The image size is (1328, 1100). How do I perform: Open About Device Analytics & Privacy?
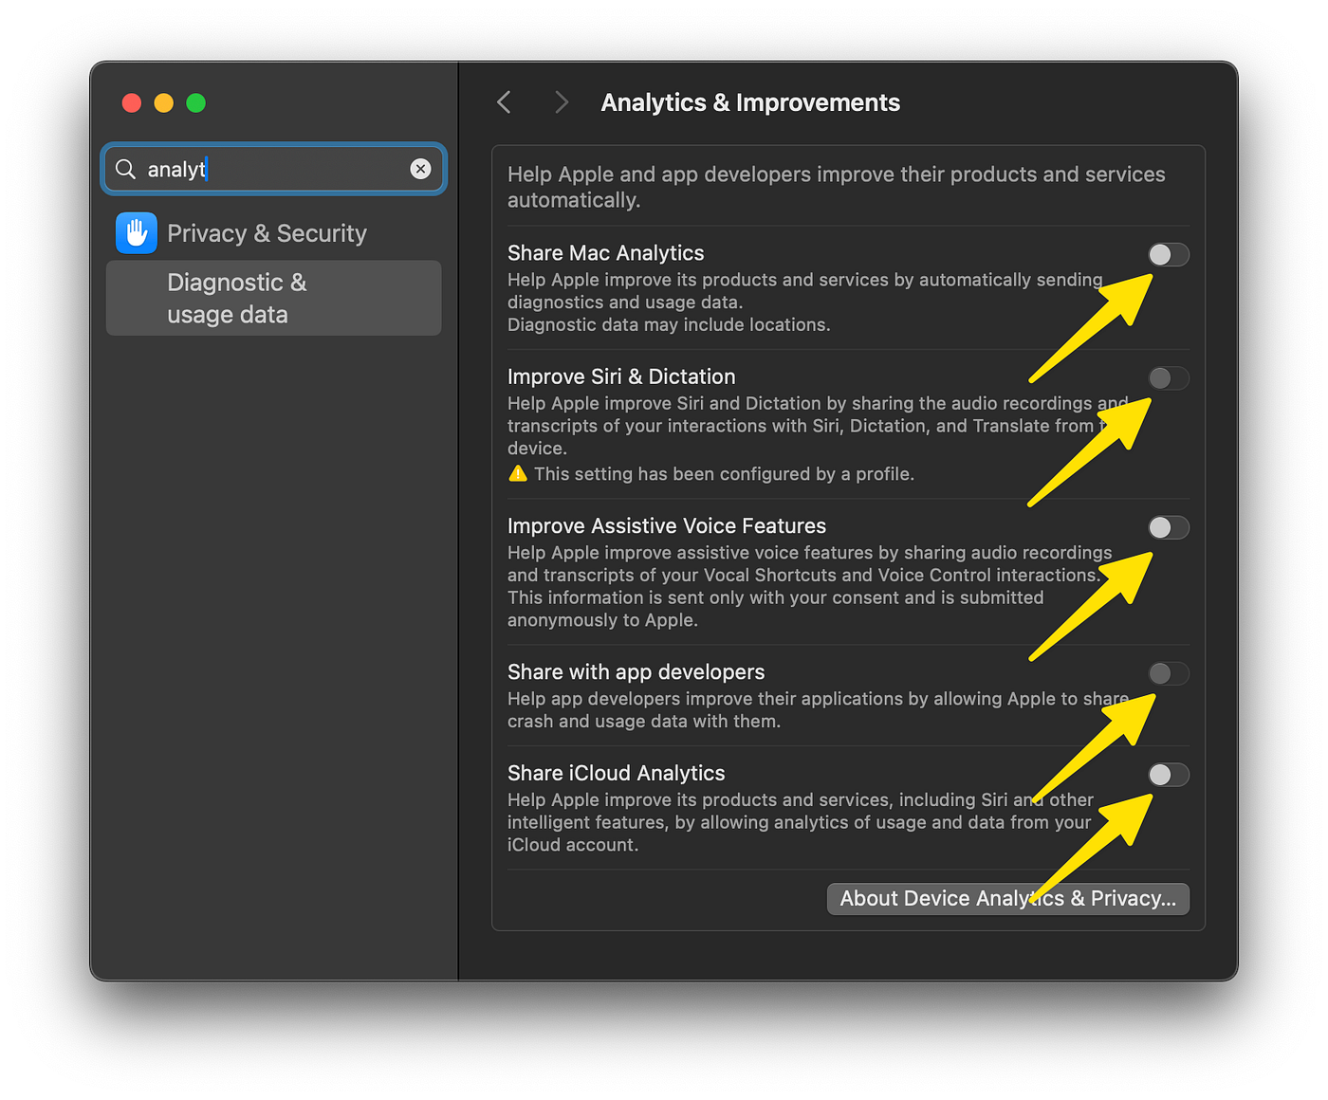1007,899
